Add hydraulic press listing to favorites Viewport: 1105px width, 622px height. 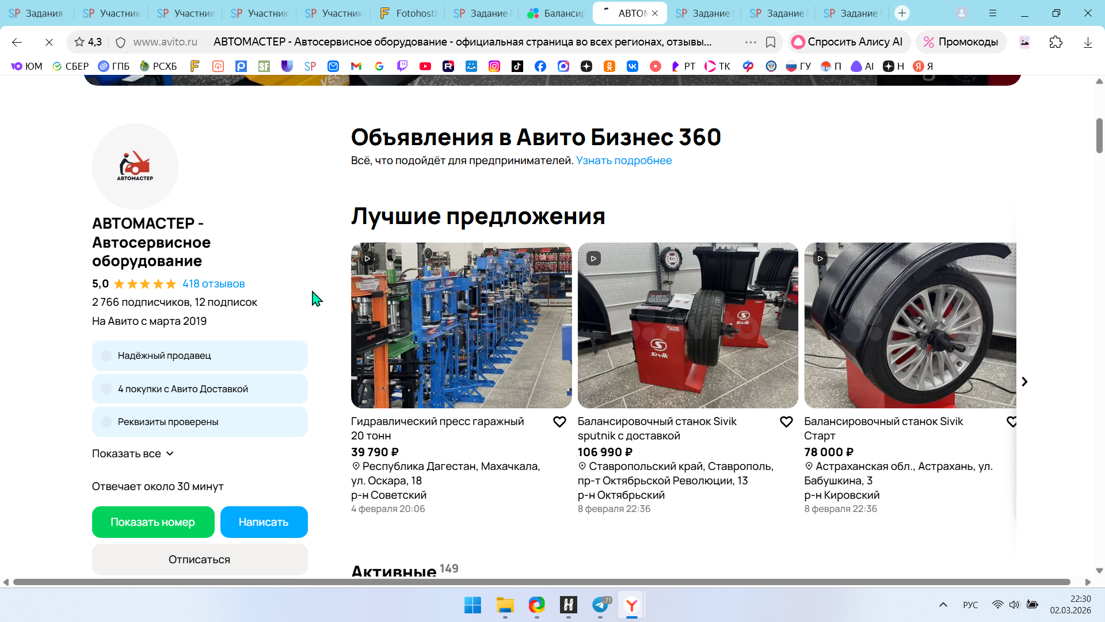[559, 422]
